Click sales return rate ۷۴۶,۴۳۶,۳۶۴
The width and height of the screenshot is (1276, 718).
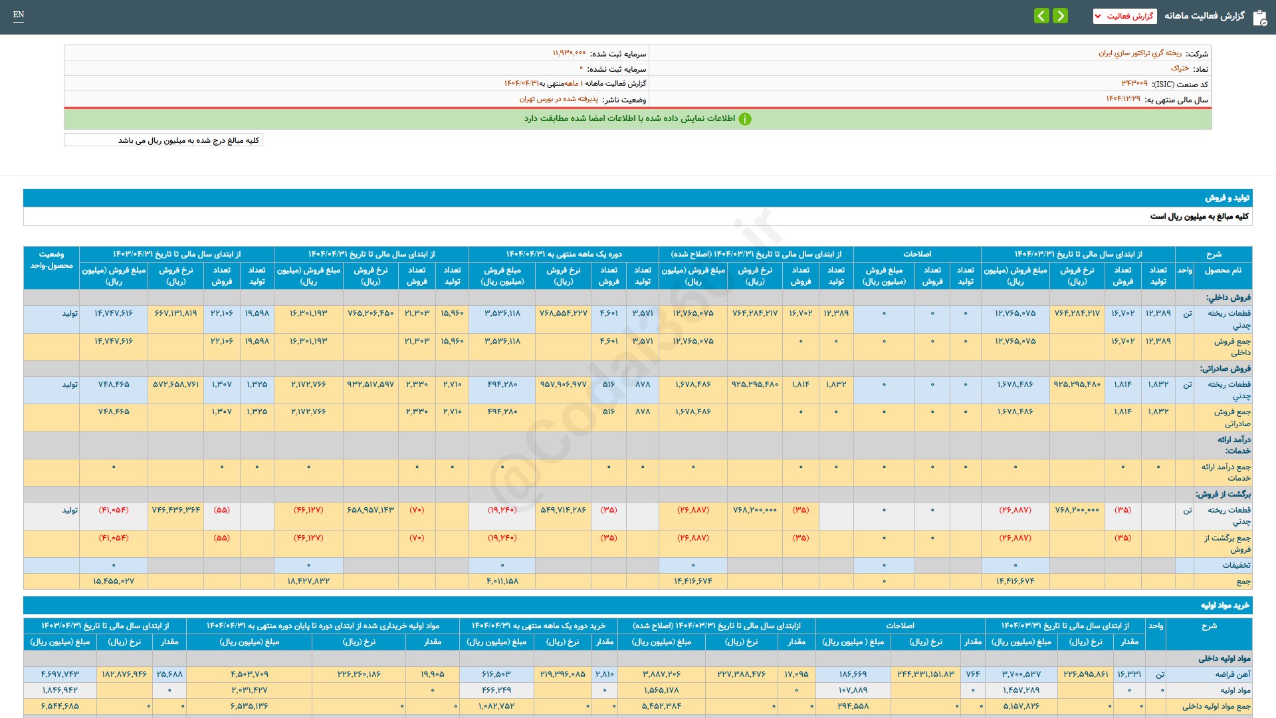[x=175, y=511]
